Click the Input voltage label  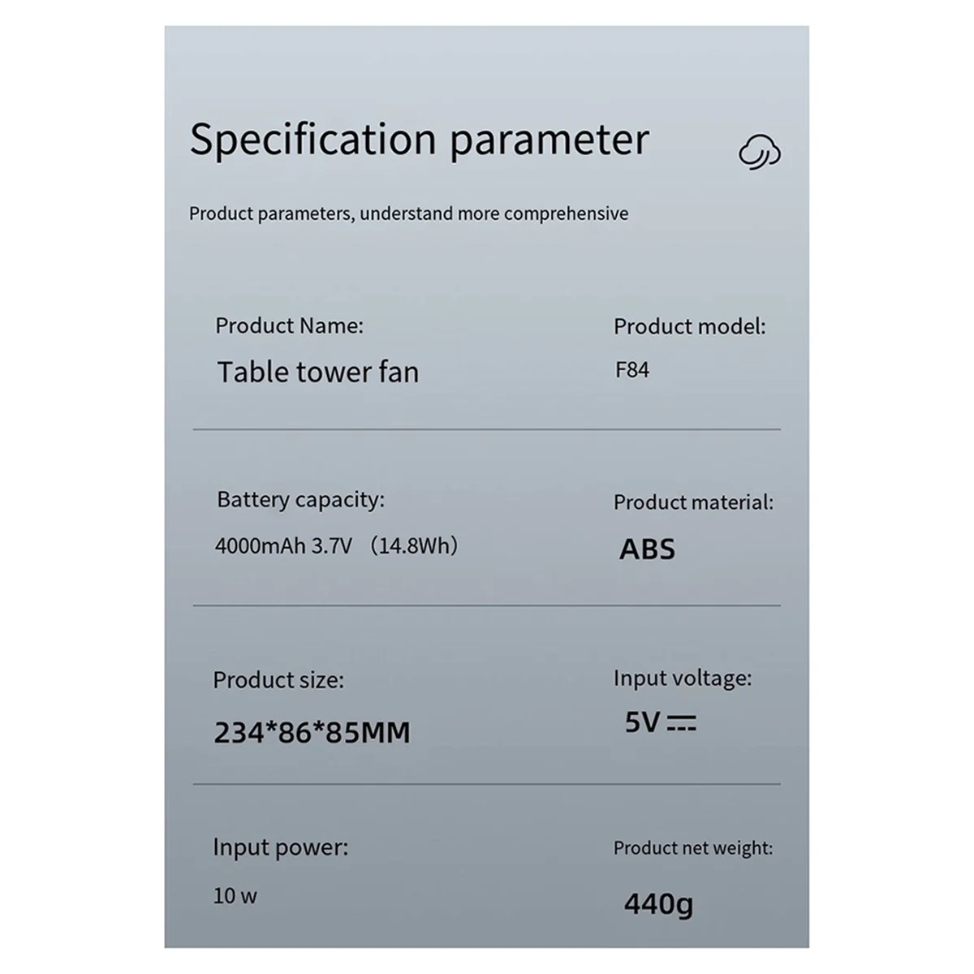coord(683,679)
